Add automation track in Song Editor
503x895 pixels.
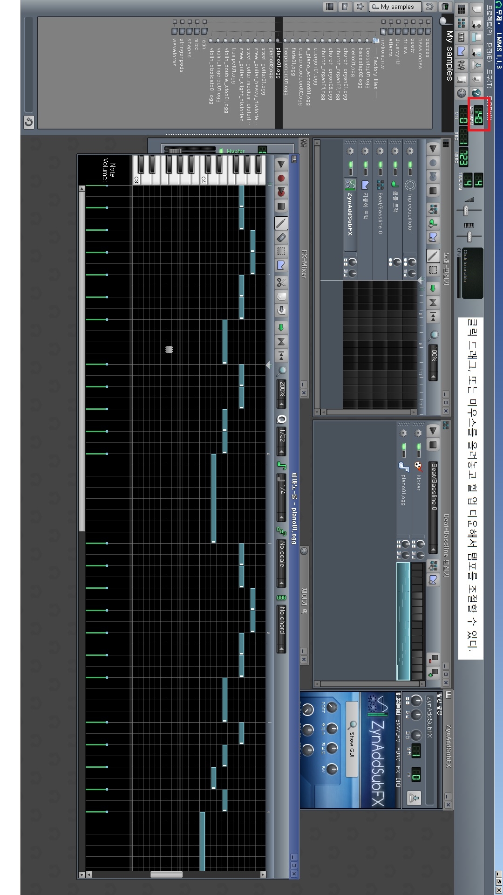[433, 238]
